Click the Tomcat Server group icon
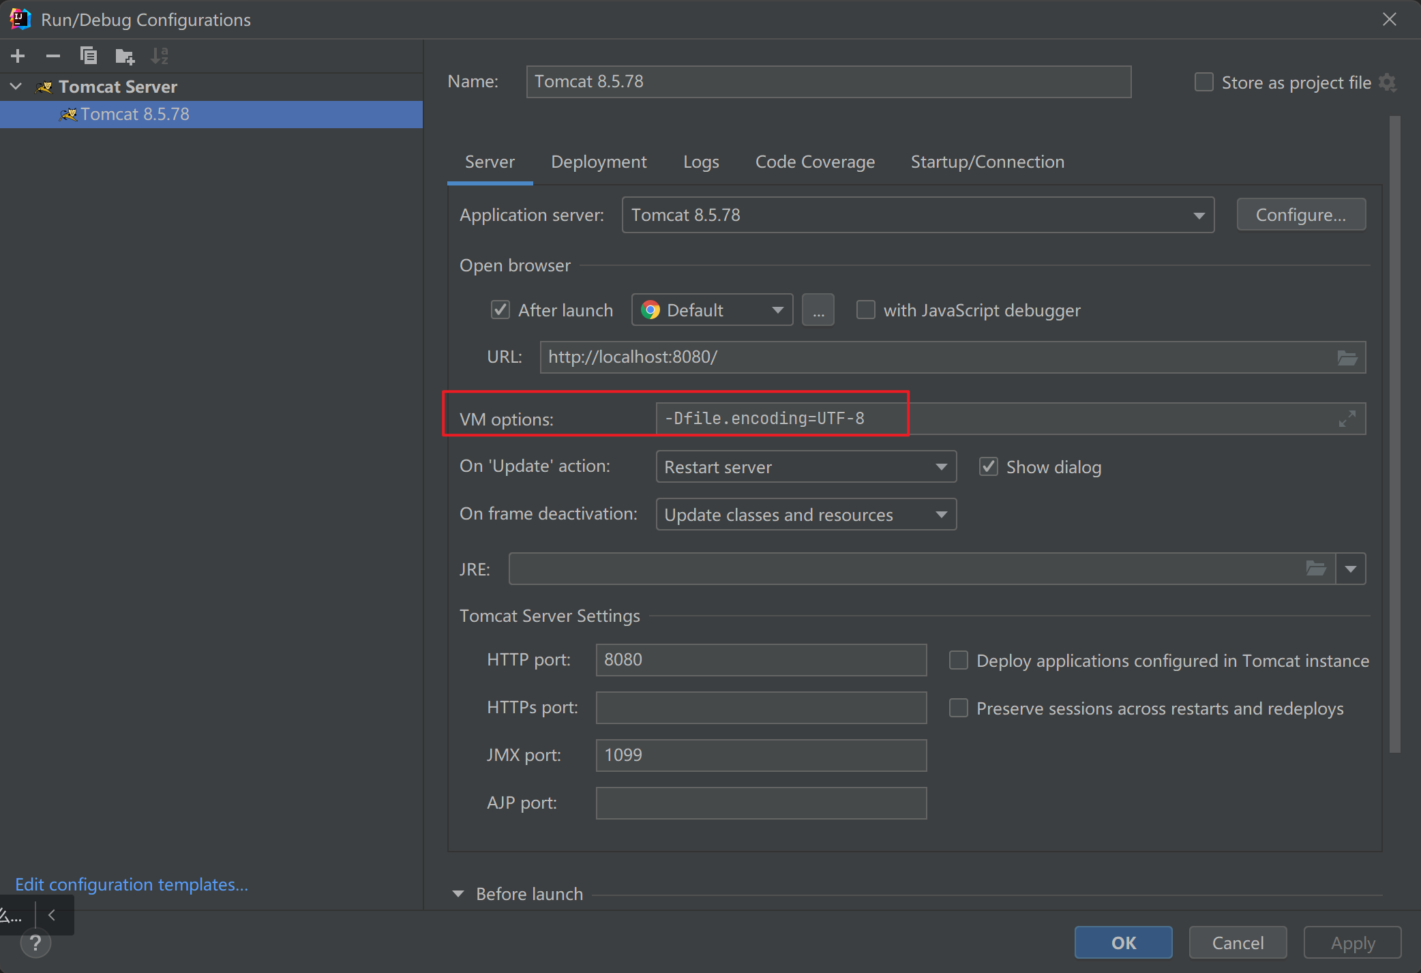Viewport: 1421px width, 973px height. (x=44, y=87)
